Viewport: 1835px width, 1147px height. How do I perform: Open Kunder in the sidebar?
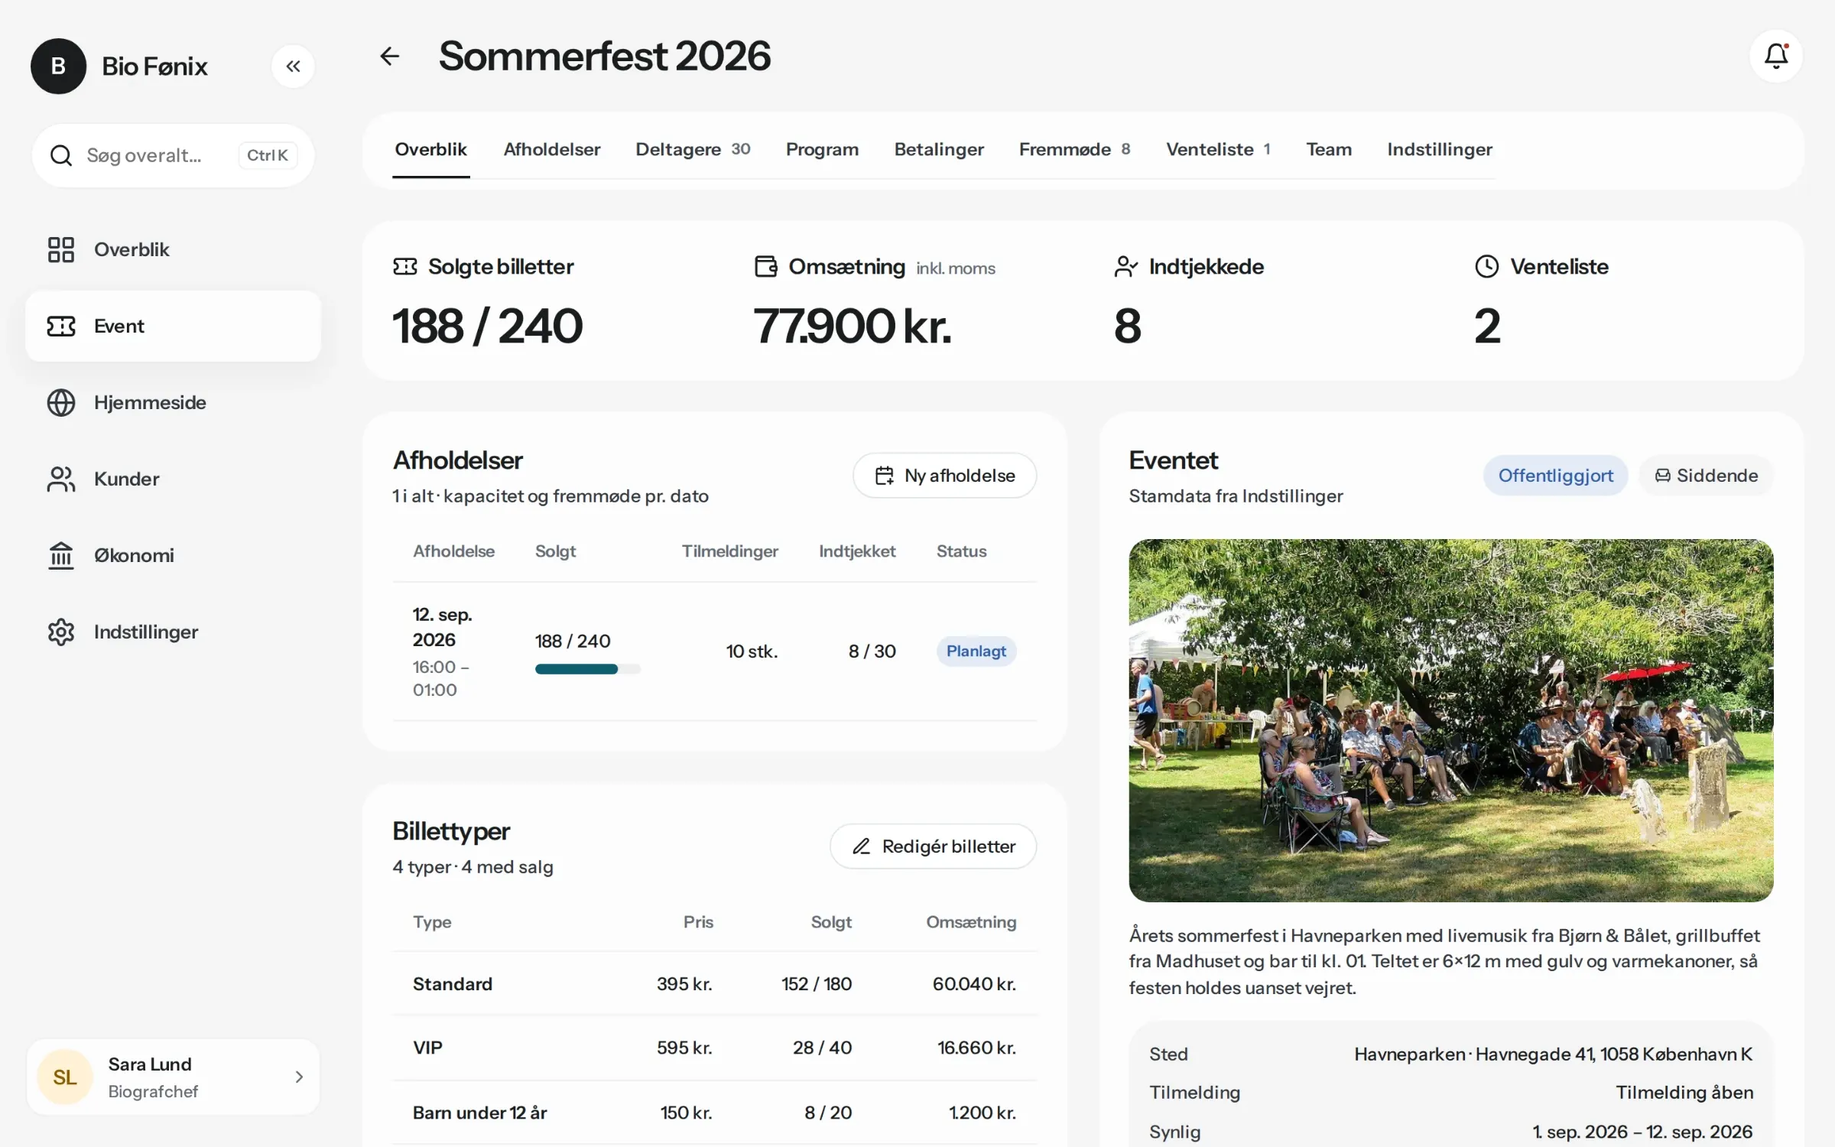pyautogui.click(x=173, y=479)
